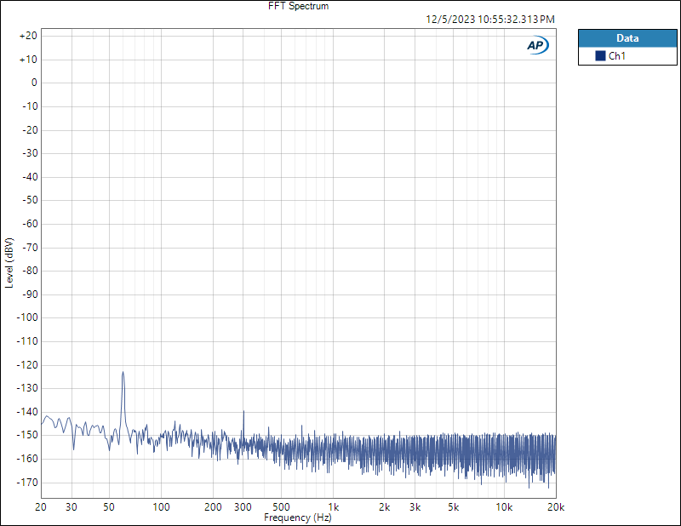Click the +10 level axis tick label
Image resolution: width=681 pixels, height=526 pixels.
pyautogui.click(x=28, y=60)
